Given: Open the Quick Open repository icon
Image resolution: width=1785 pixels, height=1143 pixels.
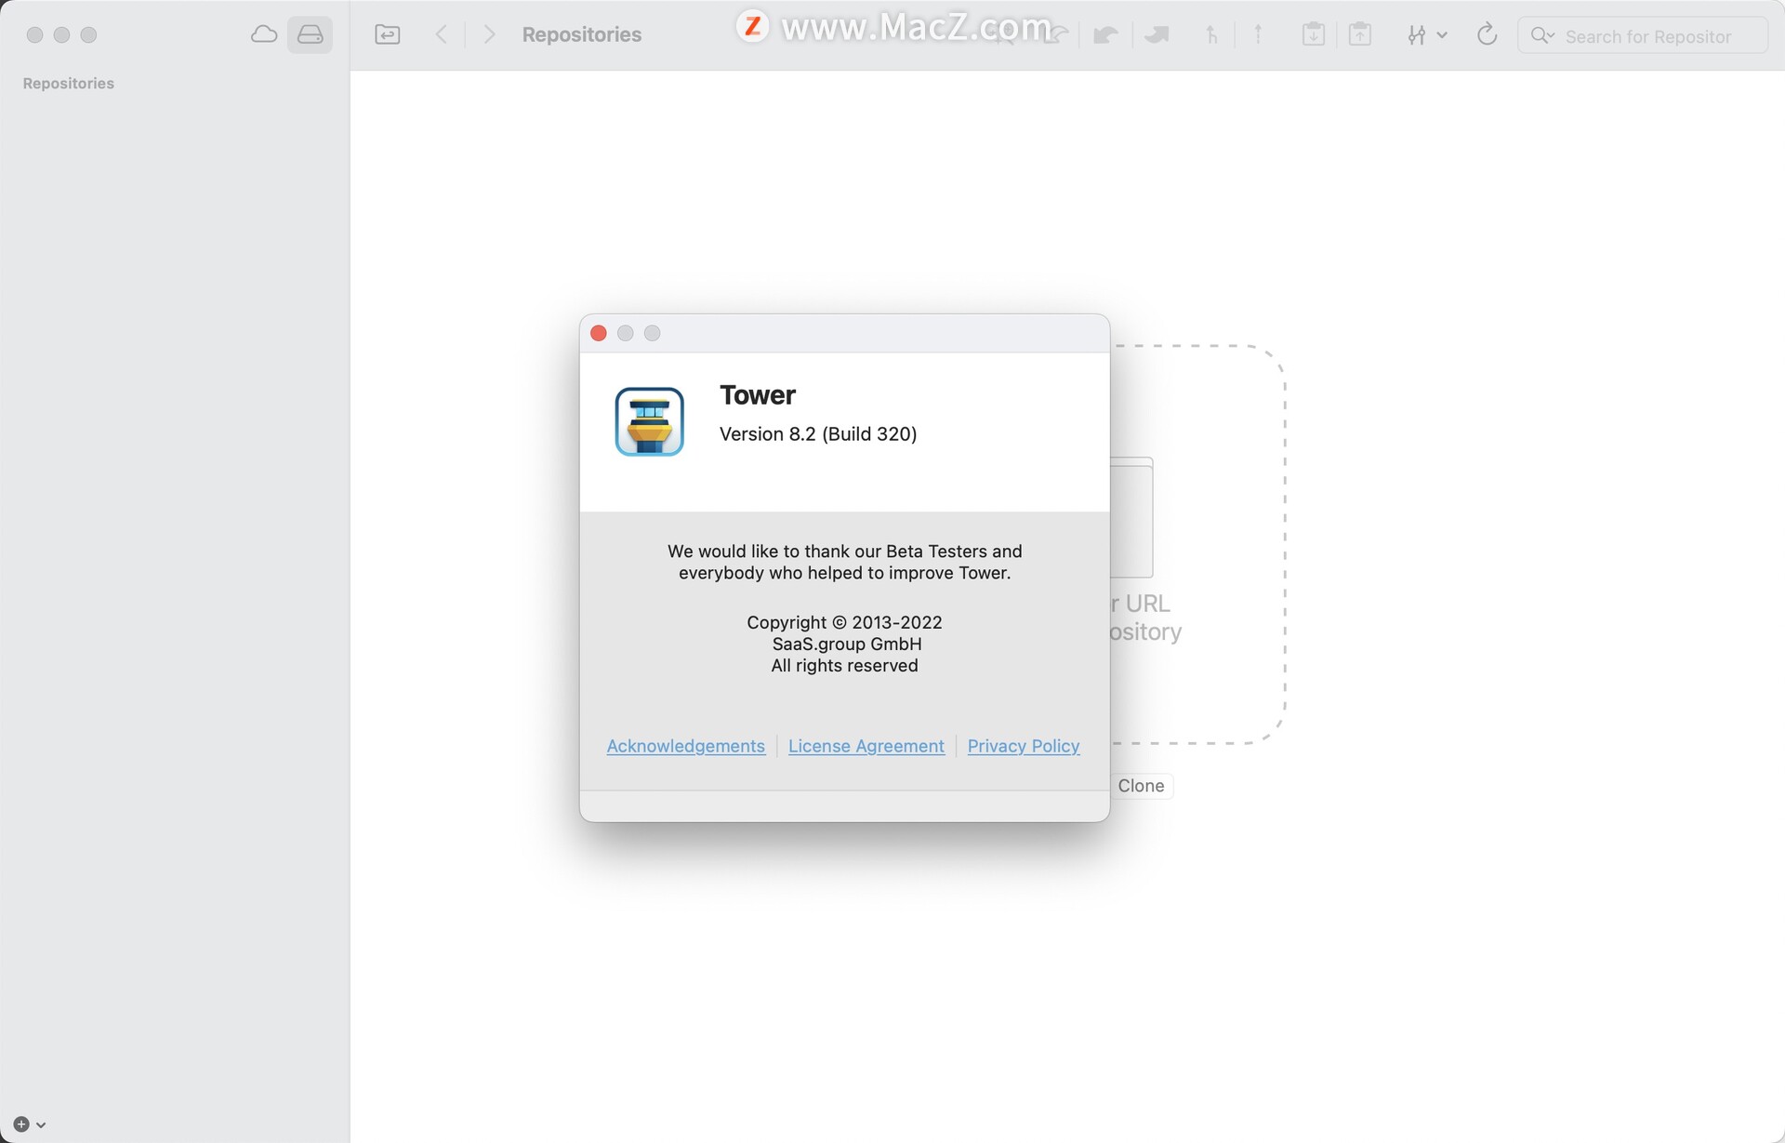Looking at the screenshot, I should 388,34.
